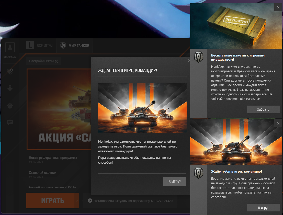
Task: Close the center 'ЖДЁМ ТЕБЯ В ИГРЕ' dialog
Action: click(189, 61)
